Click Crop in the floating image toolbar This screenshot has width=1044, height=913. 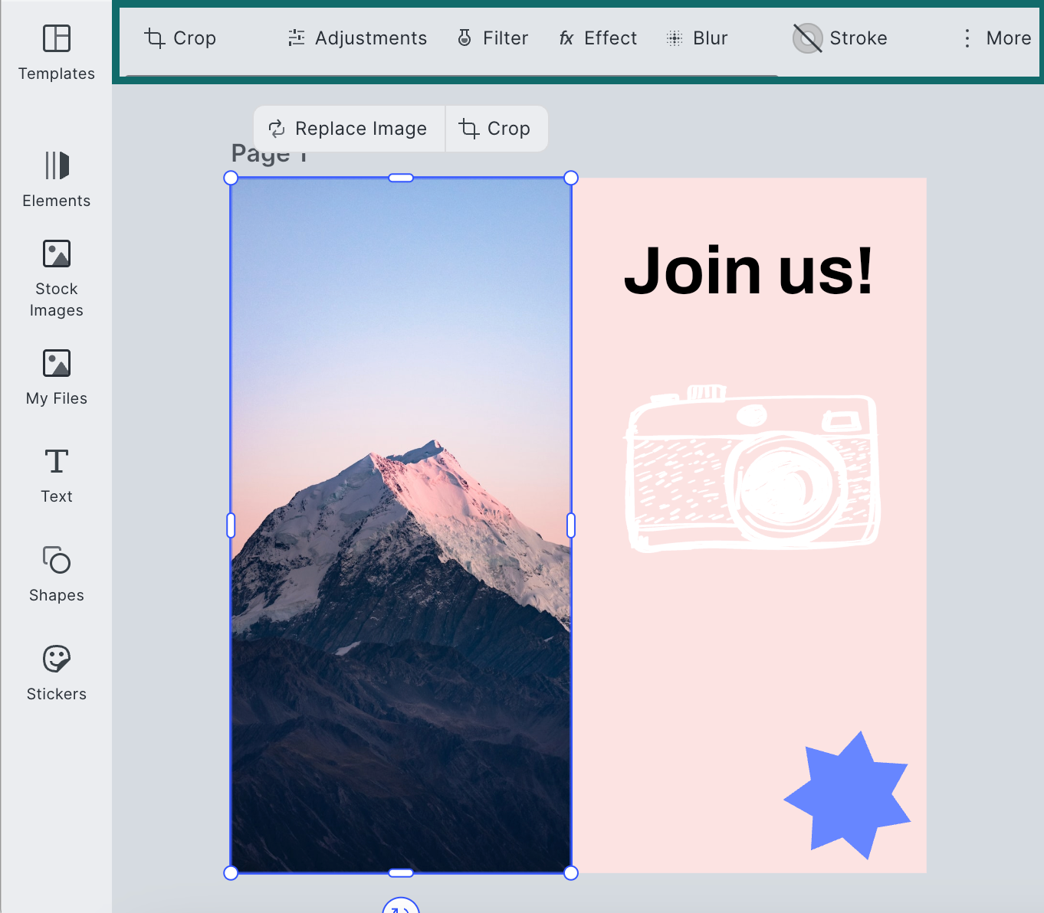pos(496,129)
